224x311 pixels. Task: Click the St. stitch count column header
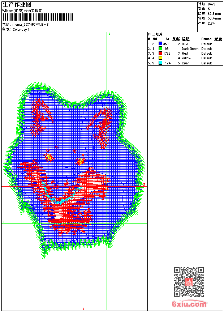(x=168, y=39)
